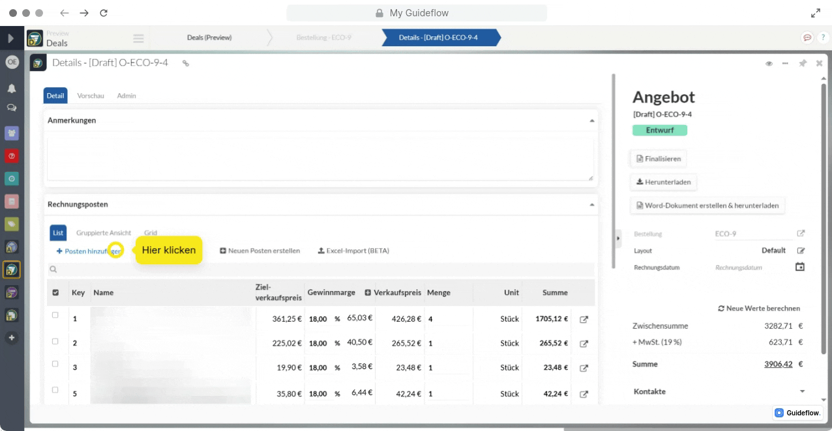Expand the Kontakte section
This screenshot has width=832, height=431.
point(802,391)
